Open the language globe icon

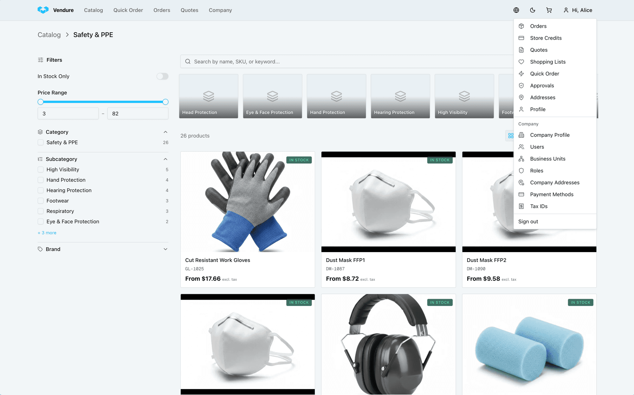(x=516, y=10)
